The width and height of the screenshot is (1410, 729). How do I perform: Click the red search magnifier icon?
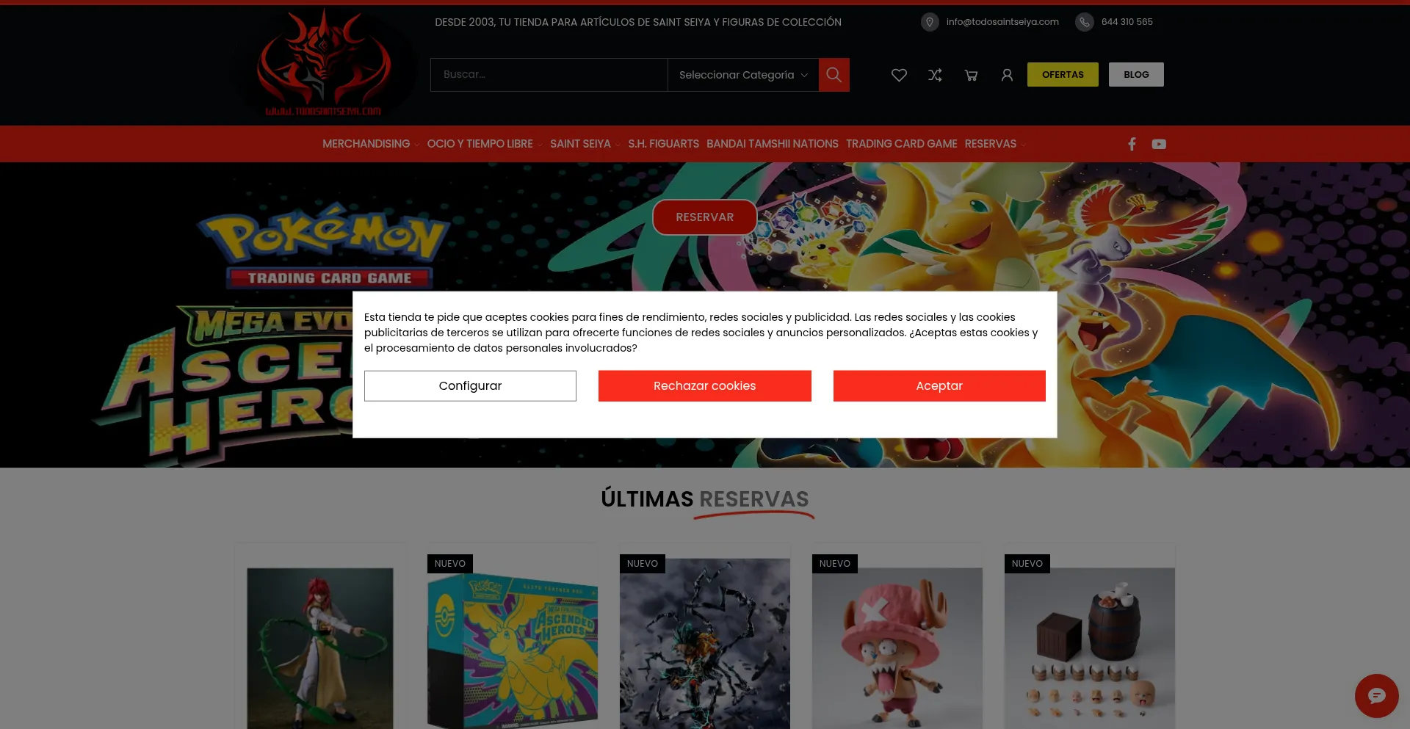(834, 75)
